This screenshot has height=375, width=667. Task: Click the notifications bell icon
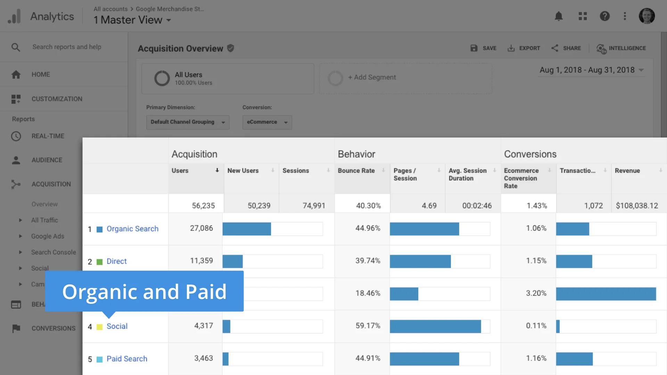pyautogui.click(x=559, y=16)
